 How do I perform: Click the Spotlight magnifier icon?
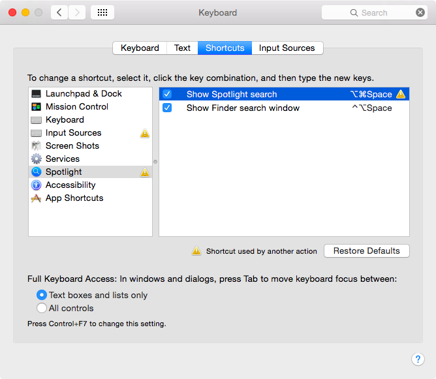36,172
